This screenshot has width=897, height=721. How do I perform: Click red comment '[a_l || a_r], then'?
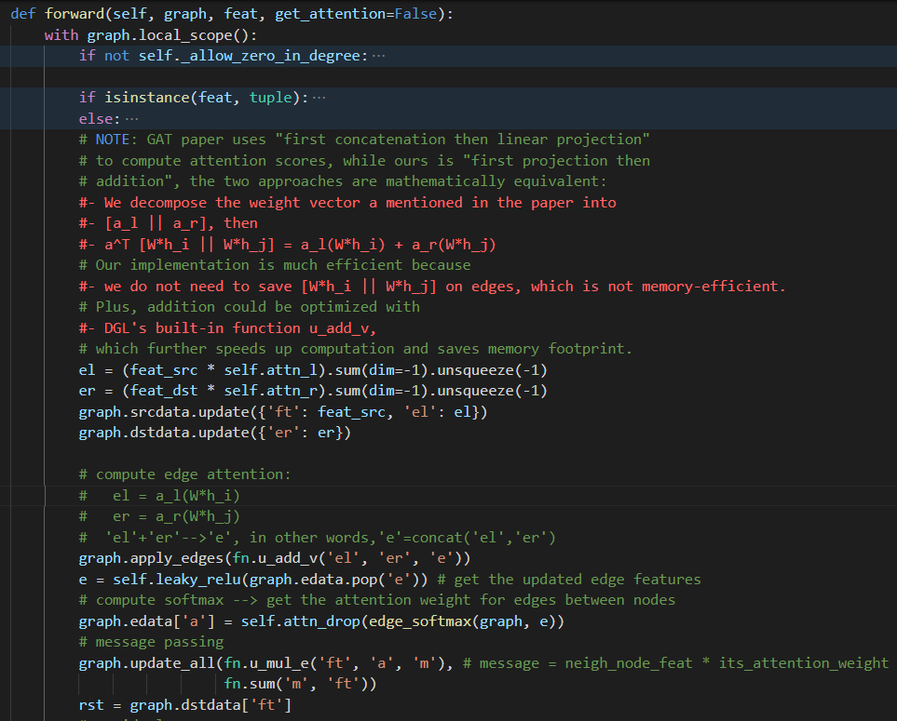(x=169, y=223)
